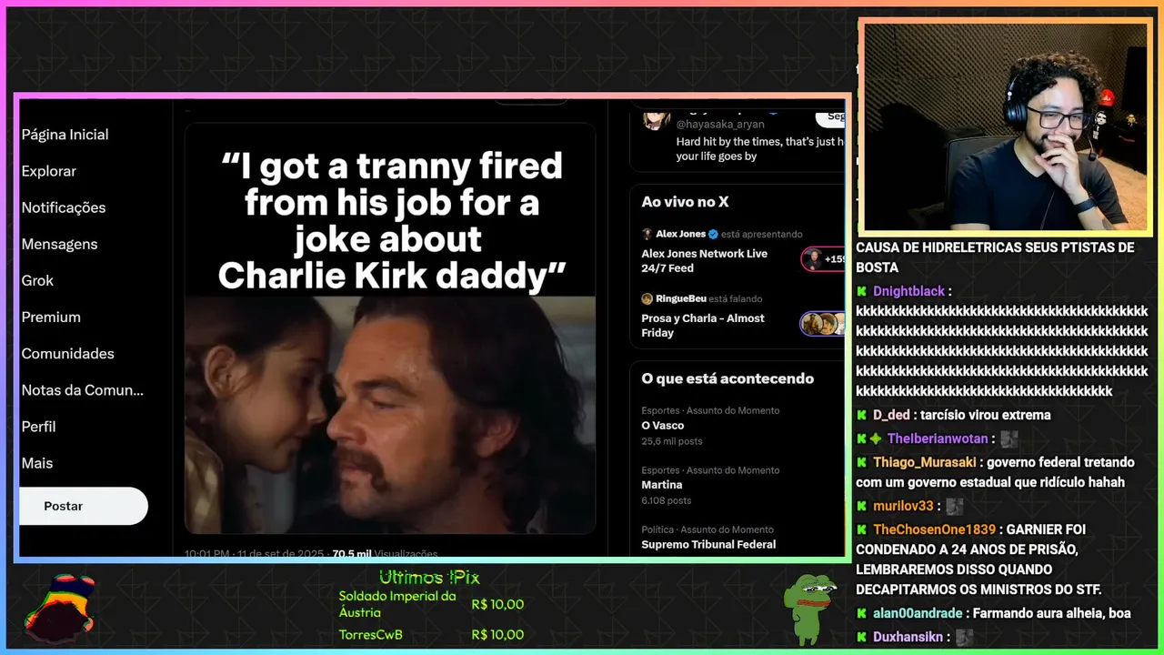Click the 6.108 posts count
Screen dimensions: 1164x655
tap(667, 500)
